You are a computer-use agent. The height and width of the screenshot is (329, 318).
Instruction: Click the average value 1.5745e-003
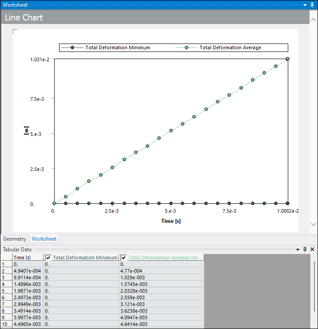coord(161,284)
